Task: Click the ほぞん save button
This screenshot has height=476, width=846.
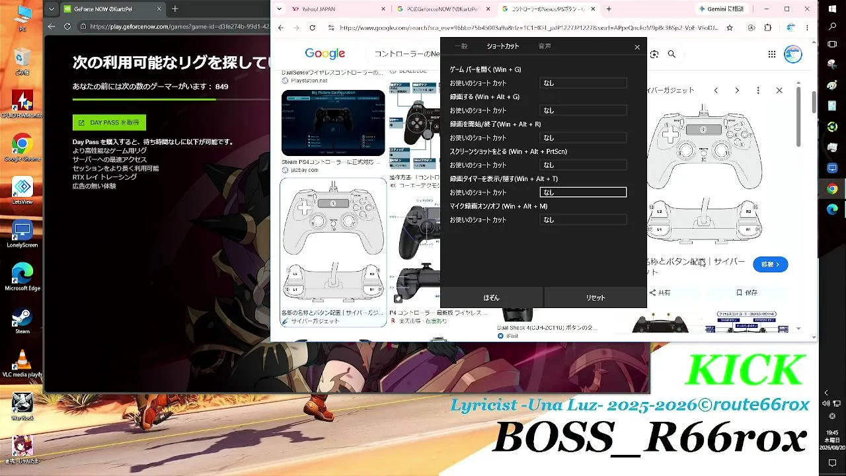Action: click(491, 297)
